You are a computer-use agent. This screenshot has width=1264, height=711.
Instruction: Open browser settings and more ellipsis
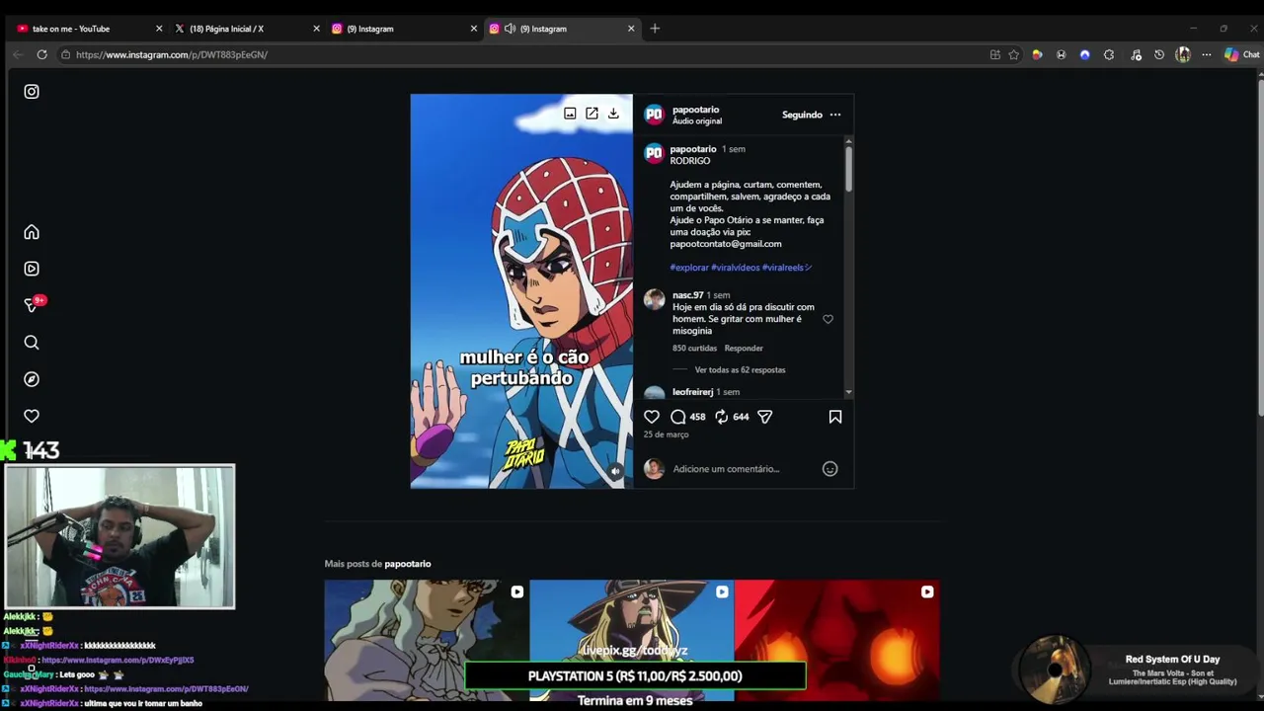click(x=1207, y=54)
